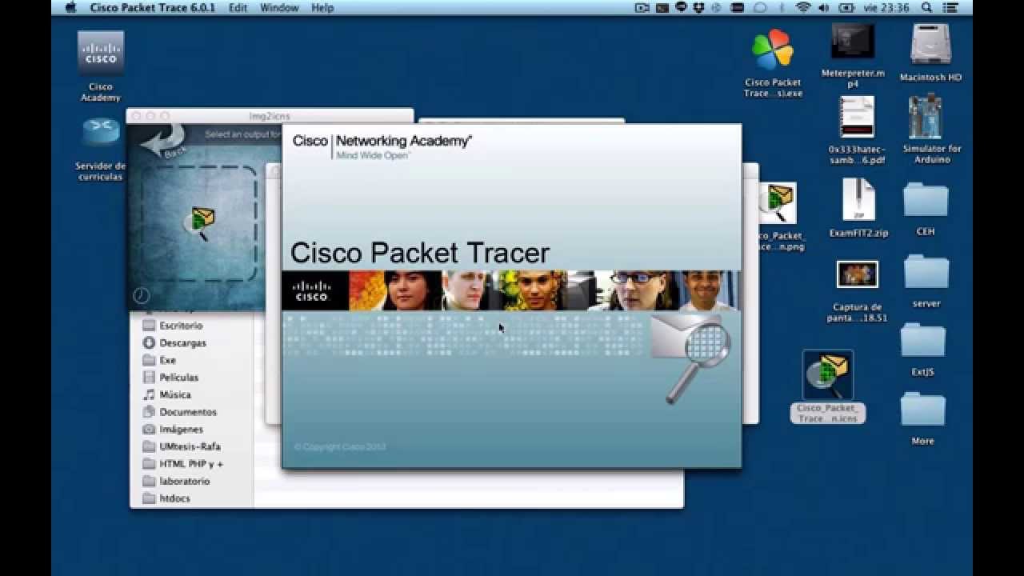1024x576 pixels.
Task: Open the ExtJS folder on desktop
Action: coord(923,341)
